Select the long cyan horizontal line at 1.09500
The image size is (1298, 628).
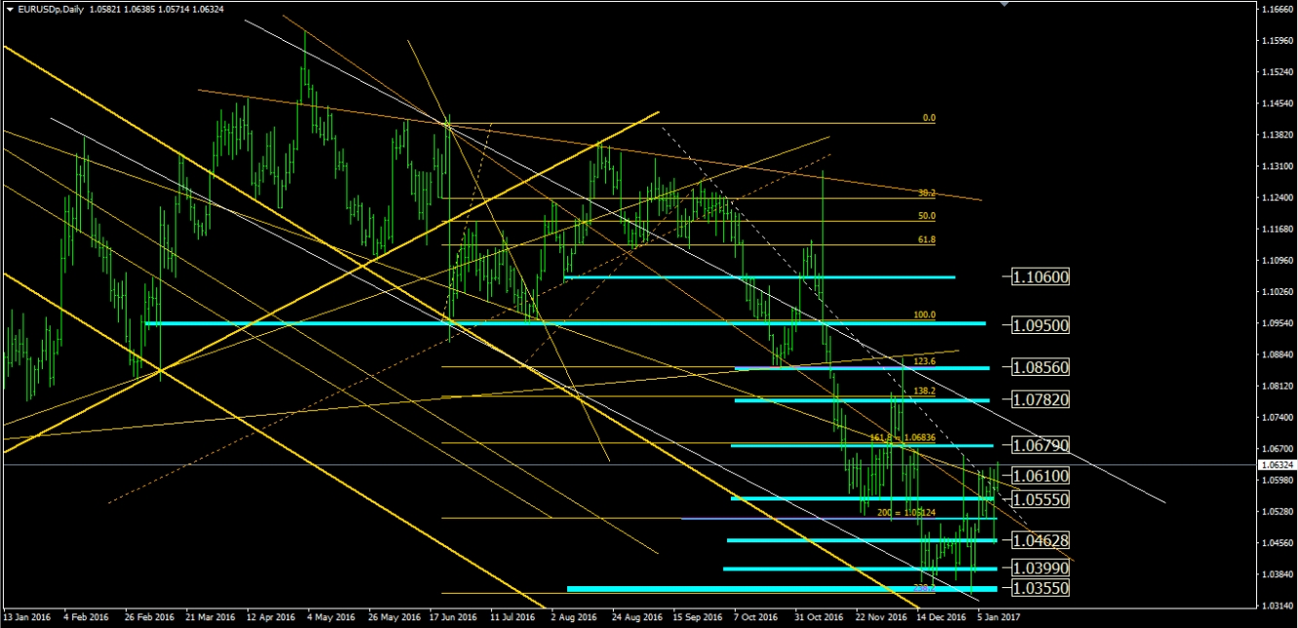[x=565, y=323]
